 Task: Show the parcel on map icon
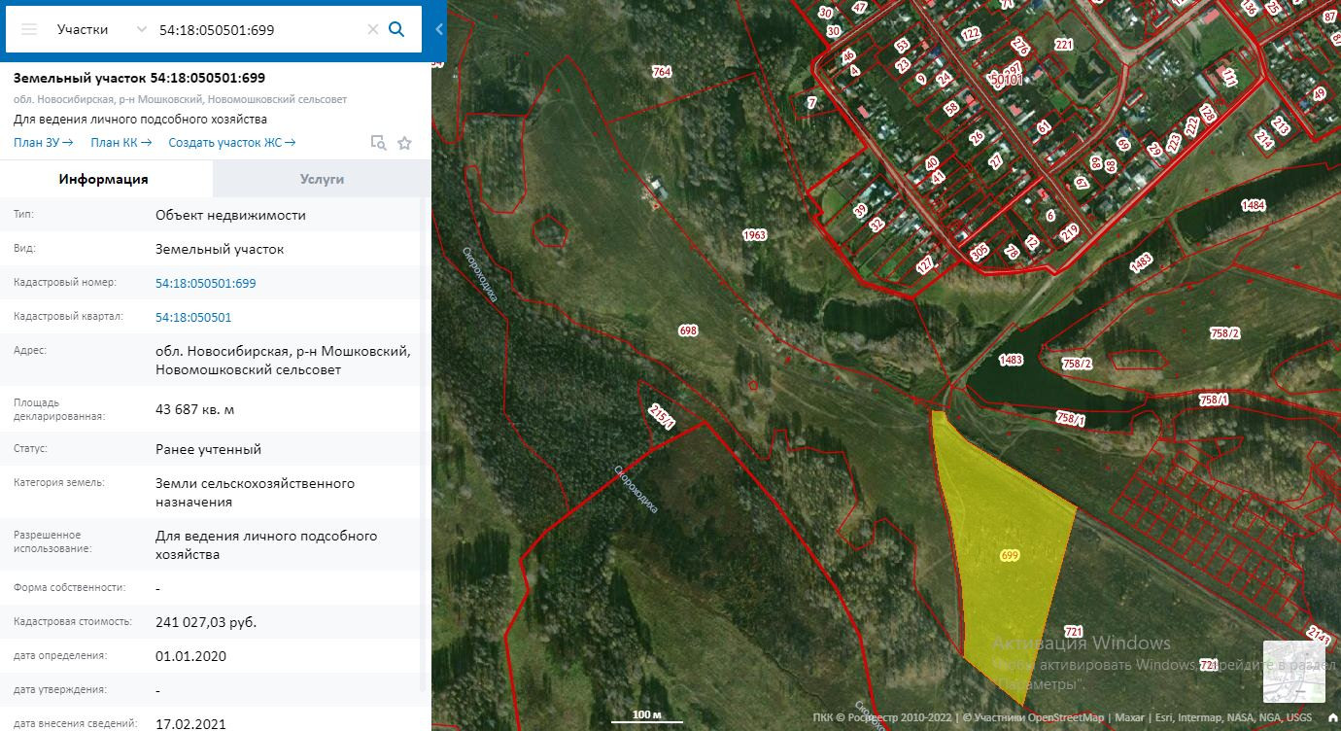pos(379,143)
